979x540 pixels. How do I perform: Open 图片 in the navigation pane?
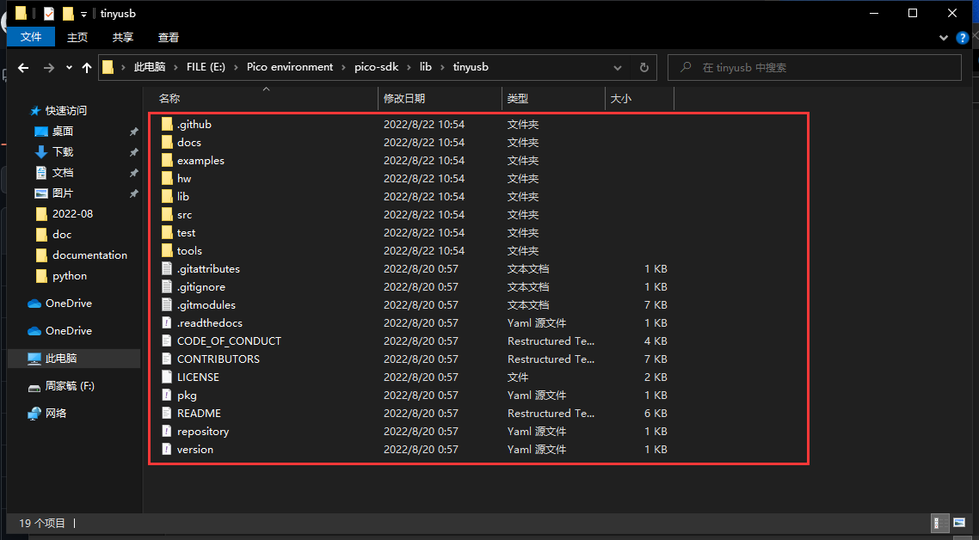coord(63,193)
